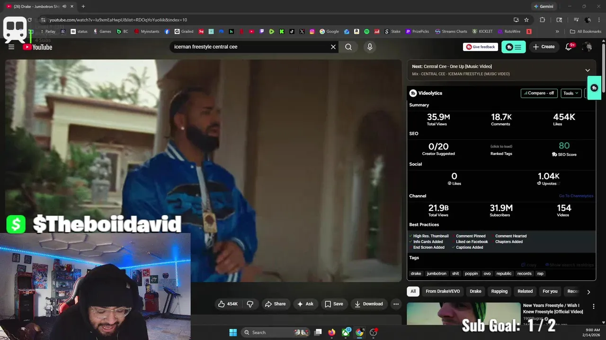Open YouTube notifications bell
Viewport: 606px width, 340px height.
(569, 47)
